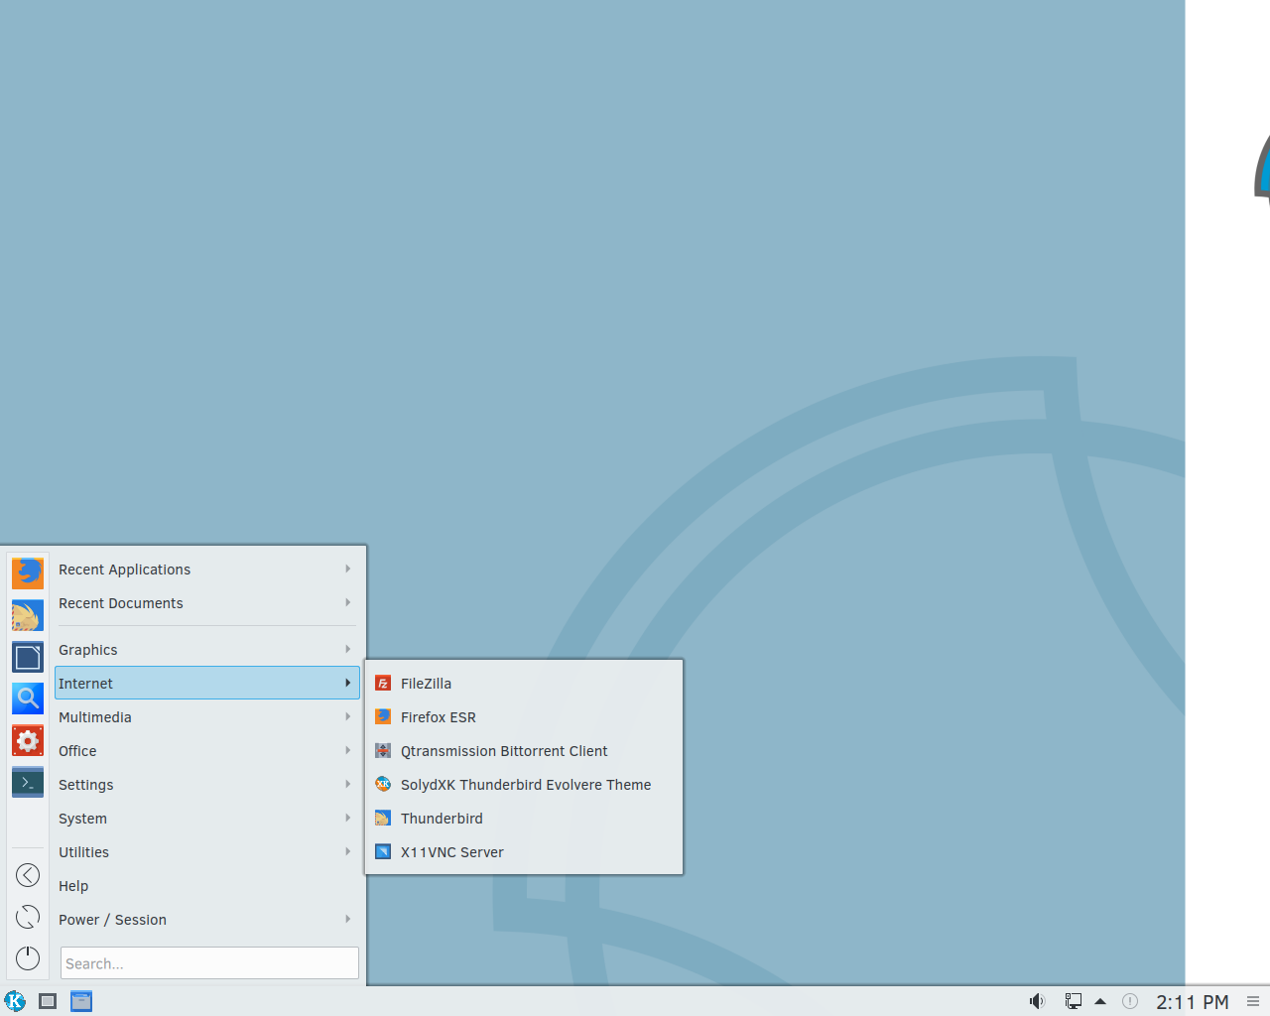
Task: Click the circular-arrows restart icon
Action: tap(28, 917)
